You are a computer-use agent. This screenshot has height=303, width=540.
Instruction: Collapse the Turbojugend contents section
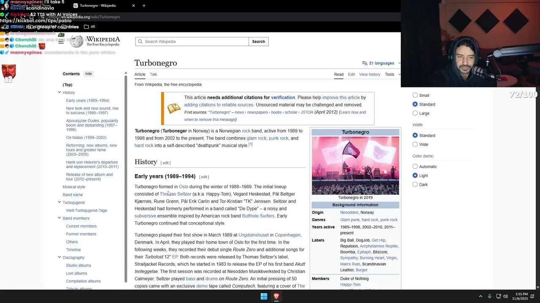(59, 202)
